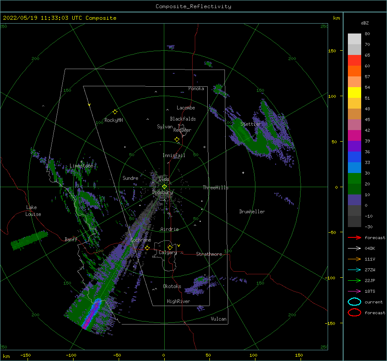Click the Banff town label
This screenshot has width=387, height=361.
click(71, 239)
